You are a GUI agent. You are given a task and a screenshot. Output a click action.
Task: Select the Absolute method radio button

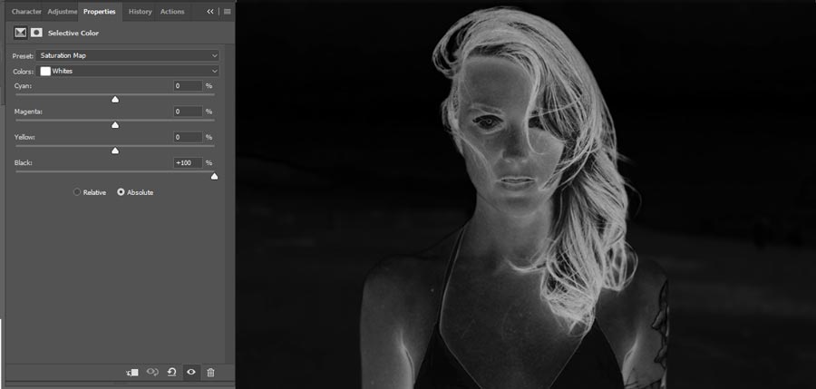tap(121, 192)
